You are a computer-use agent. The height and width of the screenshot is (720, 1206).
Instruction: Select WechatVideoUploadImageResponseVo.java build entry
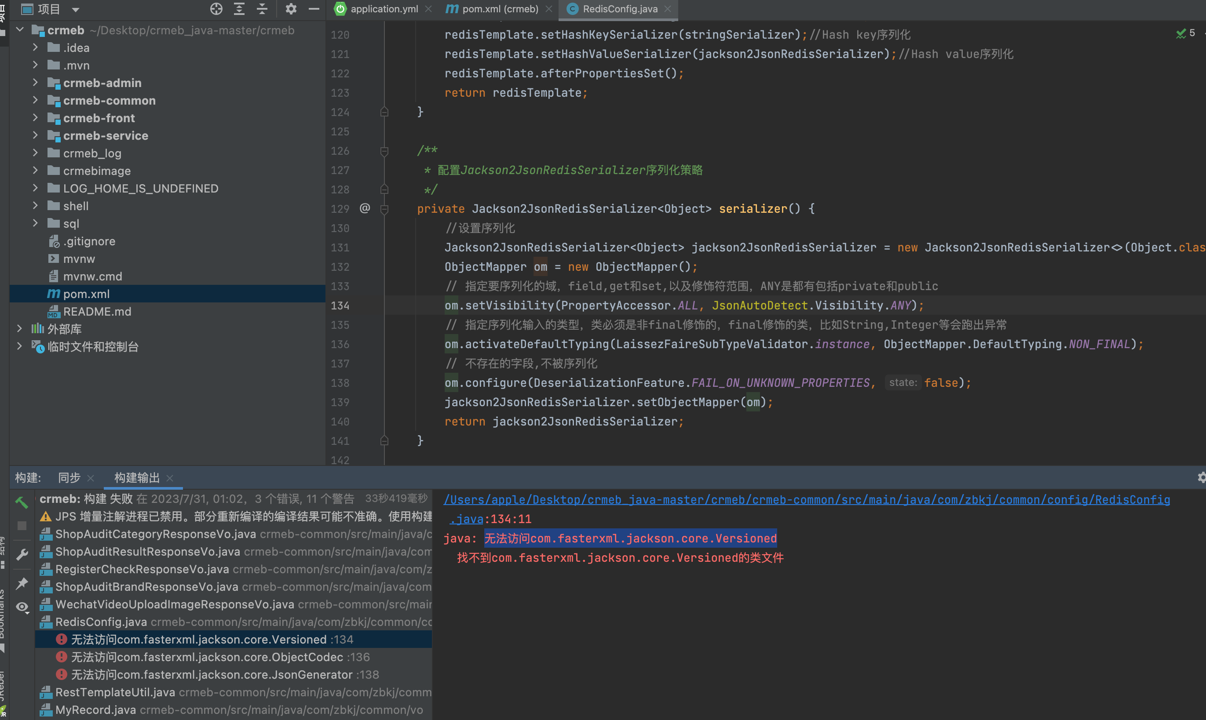234,604
